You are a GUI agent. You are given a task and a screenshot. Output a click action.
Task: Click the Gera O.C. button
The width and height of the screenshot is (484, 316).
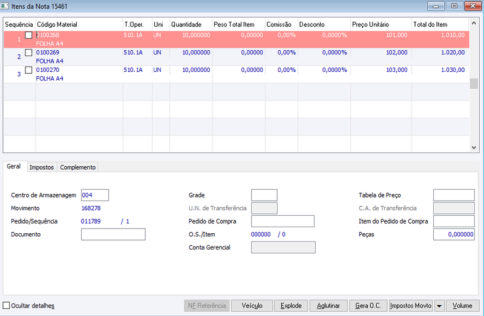point(368,306)
